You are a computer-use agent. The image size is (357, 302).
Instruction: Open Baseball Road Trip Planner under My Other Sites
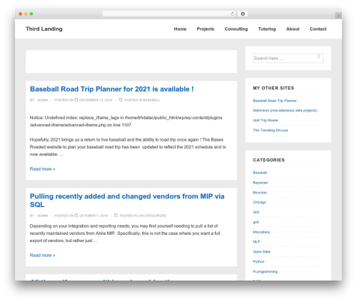[275, 101]
